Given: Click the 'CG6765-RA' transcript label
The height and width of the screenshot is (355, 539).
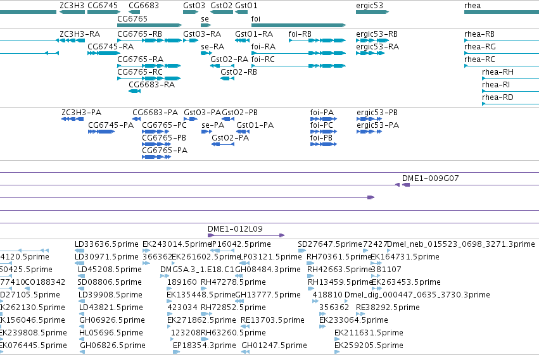Looking at the screenshot, I should click(140, 59).
